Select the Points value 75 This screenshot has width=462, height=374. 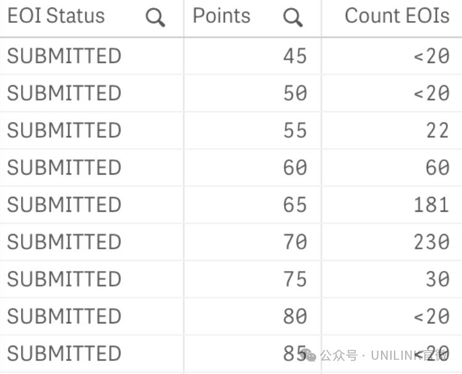coord(295,279)
